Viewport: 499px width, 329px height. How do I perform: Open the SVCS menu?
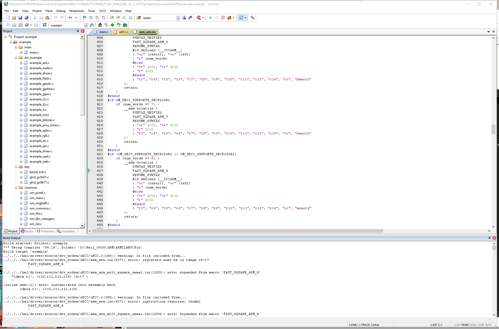click(x=103, y=11)
